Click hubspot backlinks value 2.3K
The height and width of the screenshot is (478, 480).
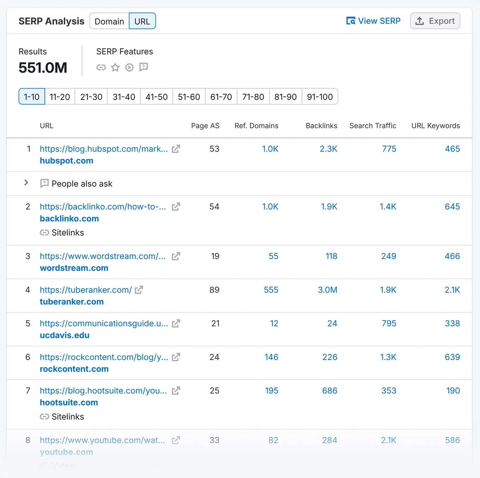coord(328,149)
